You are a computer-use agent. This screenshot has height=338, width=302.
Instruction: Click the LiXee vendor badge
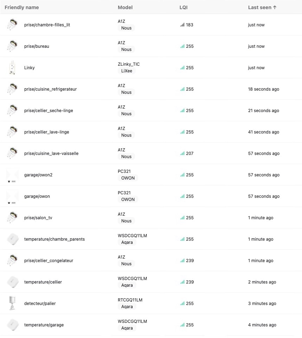click(126, 71)
